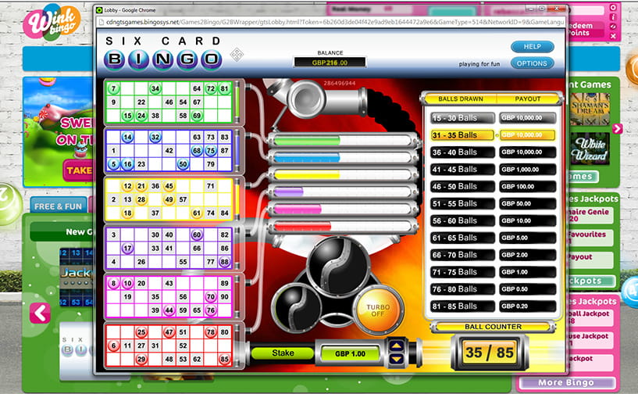Click the 'playing for fun' text
Viewport: 638px width, 394px height.
[479, 64]
